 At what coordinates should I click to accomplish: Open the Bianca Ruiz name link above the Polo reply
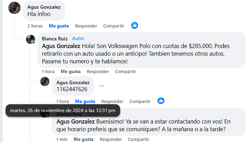(x=55, y=39)
